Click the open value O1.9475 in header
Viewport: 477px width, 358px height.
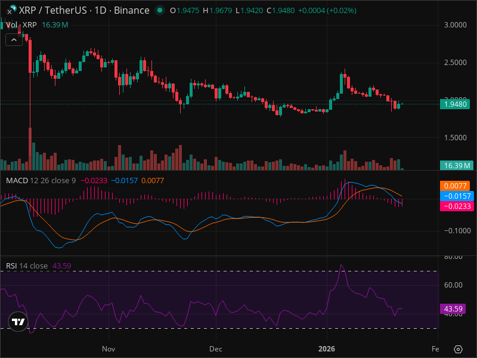(x=185, y=11)
